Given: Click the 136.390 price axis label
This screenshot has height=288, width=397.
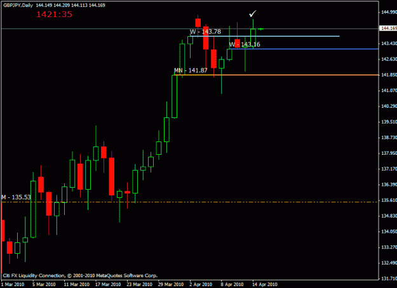Looking at the screenshot, I should (x=389, y=185).
